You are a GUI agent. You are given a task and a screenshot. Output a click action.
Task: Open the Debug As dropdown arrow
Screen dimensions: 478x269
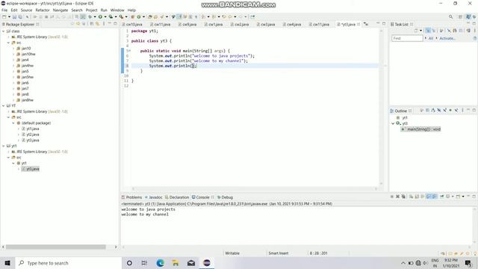click(95, 16)
